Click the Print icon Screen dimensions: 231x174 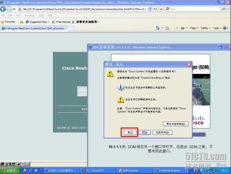(182, 28)
